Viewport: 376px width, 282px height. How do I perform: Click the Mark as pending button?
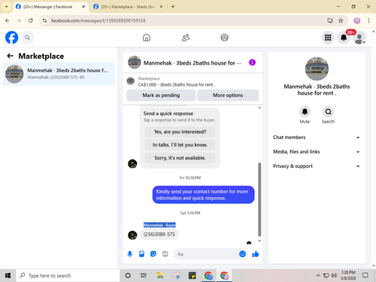pos(161,96)
